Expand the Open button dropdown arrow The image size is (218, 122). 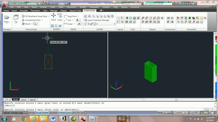[7, 24]
